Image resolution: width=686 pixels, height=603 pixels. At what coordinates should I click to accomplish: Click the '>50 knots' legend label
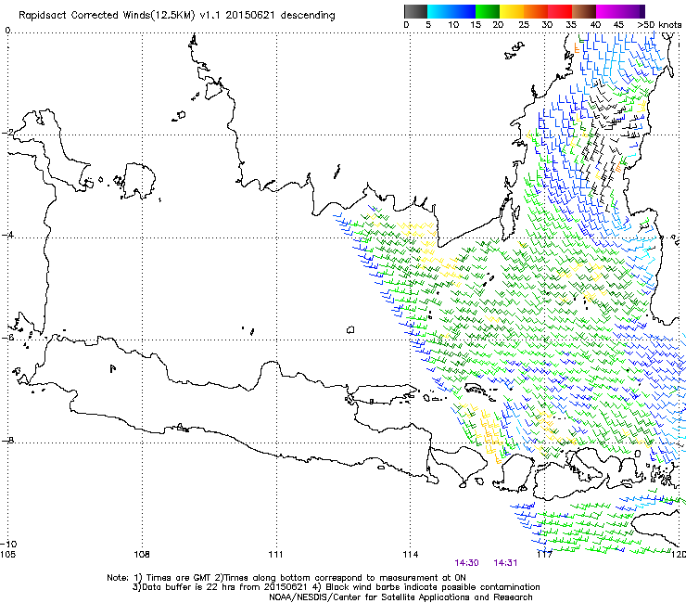click(659, 25)
